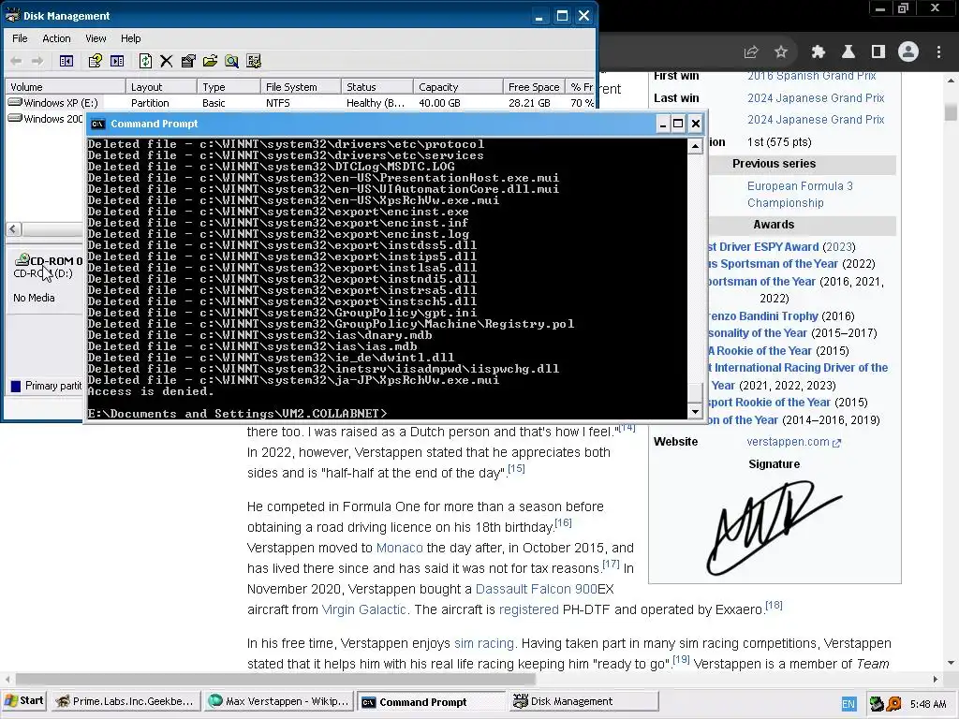Click the E:\Documents and Settings prompt line
959x719 pixels.
[x=237, y=414]
